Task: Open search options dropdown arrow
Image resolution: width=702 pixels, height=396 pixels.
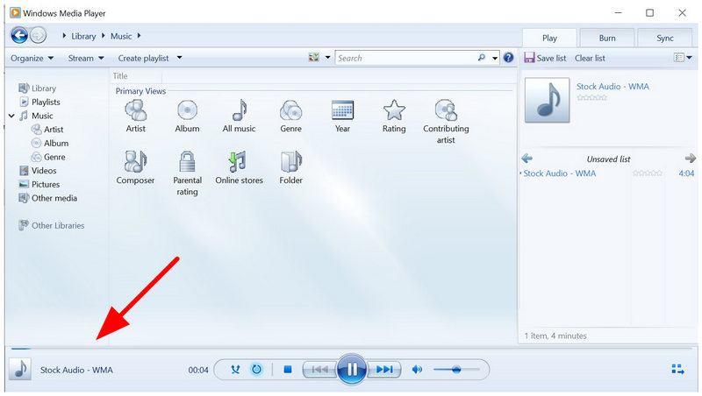Action: [x=495, y=58]
